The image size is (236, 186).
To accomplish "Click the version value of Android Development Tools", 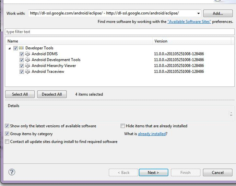I will [179, 60].
